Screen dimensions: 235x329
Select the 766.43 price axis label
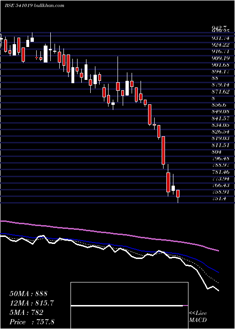220,185
